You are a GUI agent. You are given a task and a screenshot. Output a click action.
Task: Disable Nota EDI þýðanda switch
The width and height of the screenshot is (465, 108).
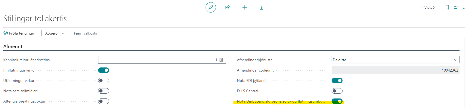coord(337,81)
